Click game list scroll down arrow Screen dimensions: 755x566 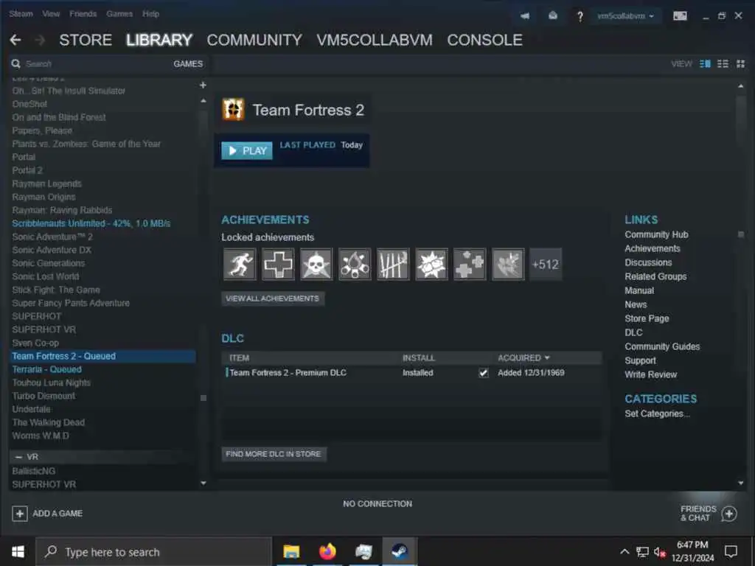(203, 483)
